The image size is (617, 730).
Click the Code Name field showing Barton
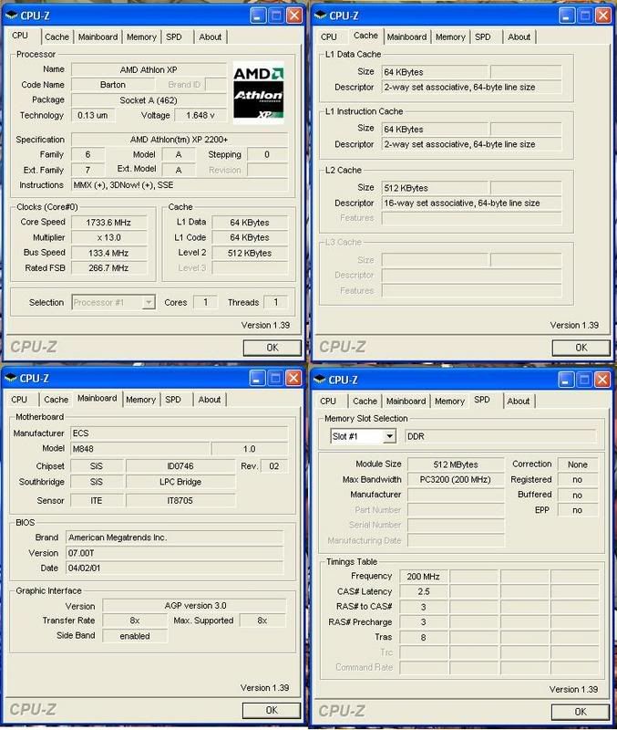[x=113, y=85]
